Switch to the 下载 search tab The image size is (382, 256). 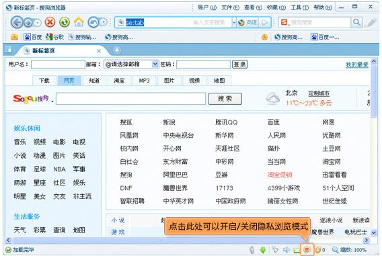coord(44,81)
